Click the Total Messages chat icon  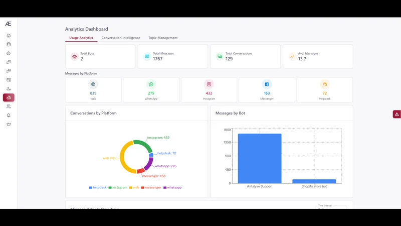tap(147, 56)
